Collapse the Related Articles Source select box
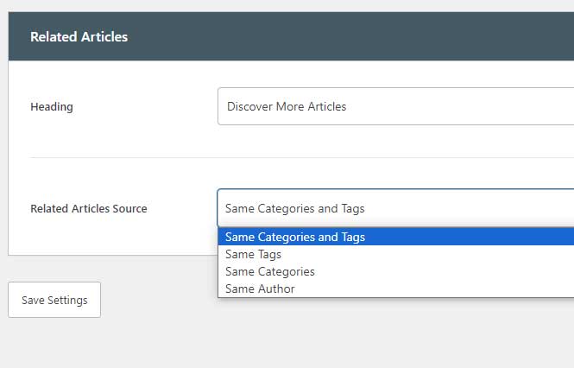The image size is (574, 368). (395, 208)
